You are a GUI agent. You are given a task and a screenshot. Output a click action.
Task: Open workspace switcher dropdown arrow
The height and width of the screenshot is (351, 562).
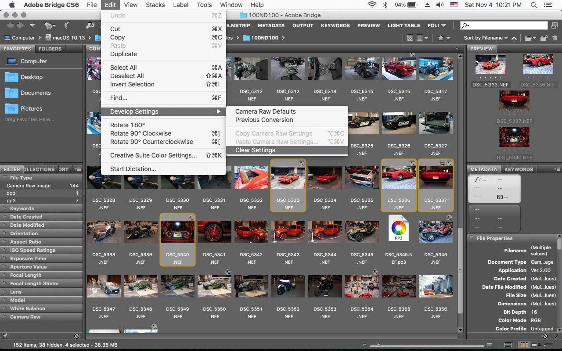[444, 25]
